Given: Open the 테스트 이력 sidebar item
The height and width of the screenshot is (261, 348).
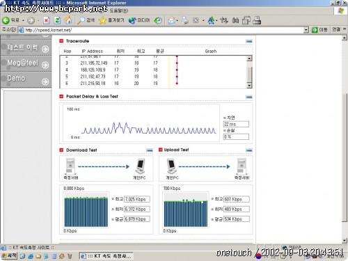Looking at the screenshot, I should point(26,48).
